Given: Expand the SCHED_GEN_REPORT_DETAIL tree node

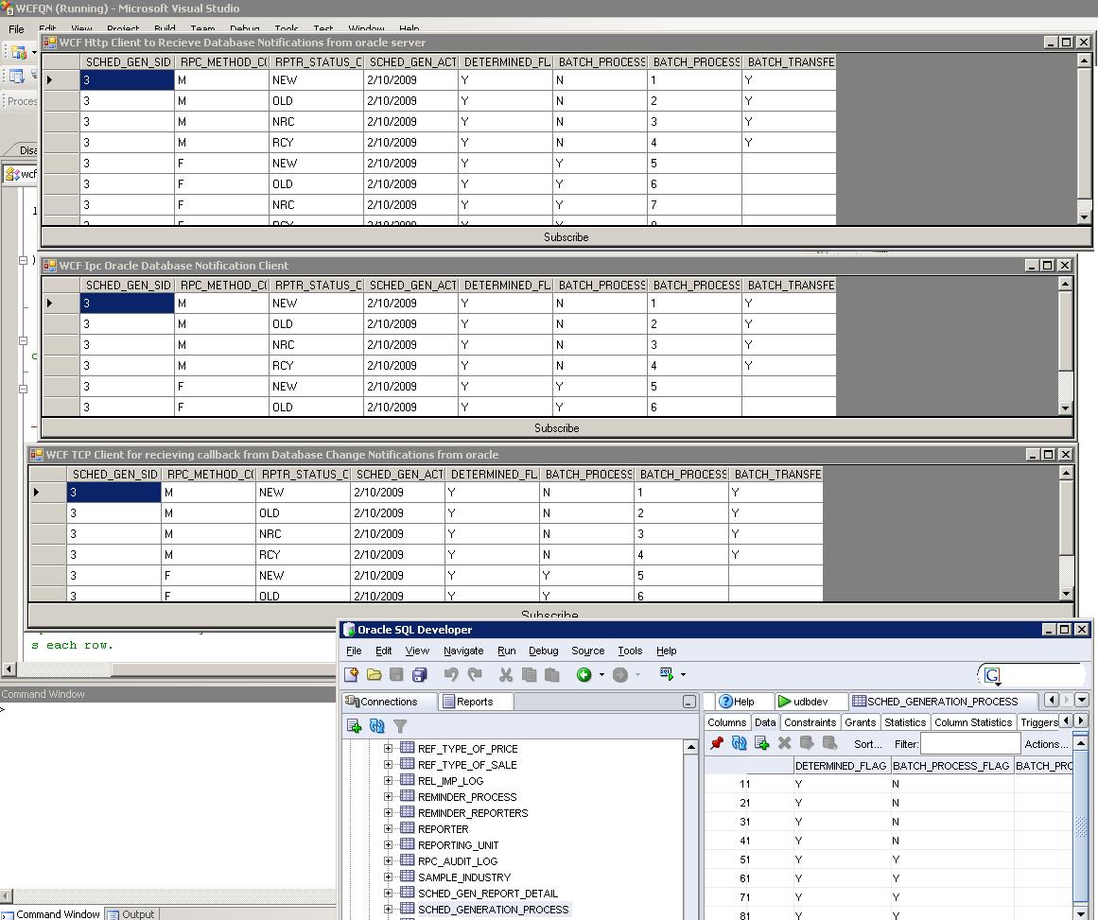Looking at the screenshot, I should [x=388, y=894].
